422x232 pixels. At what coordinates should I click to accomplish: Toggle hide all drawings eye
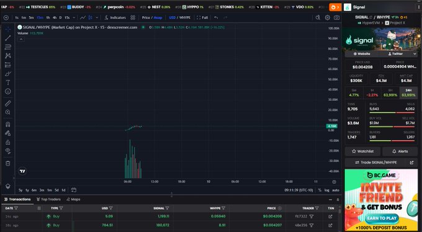point(8,151)
